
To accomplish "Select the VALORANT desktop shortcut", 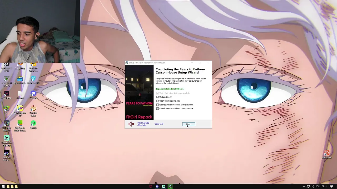I will pos(7,95).
